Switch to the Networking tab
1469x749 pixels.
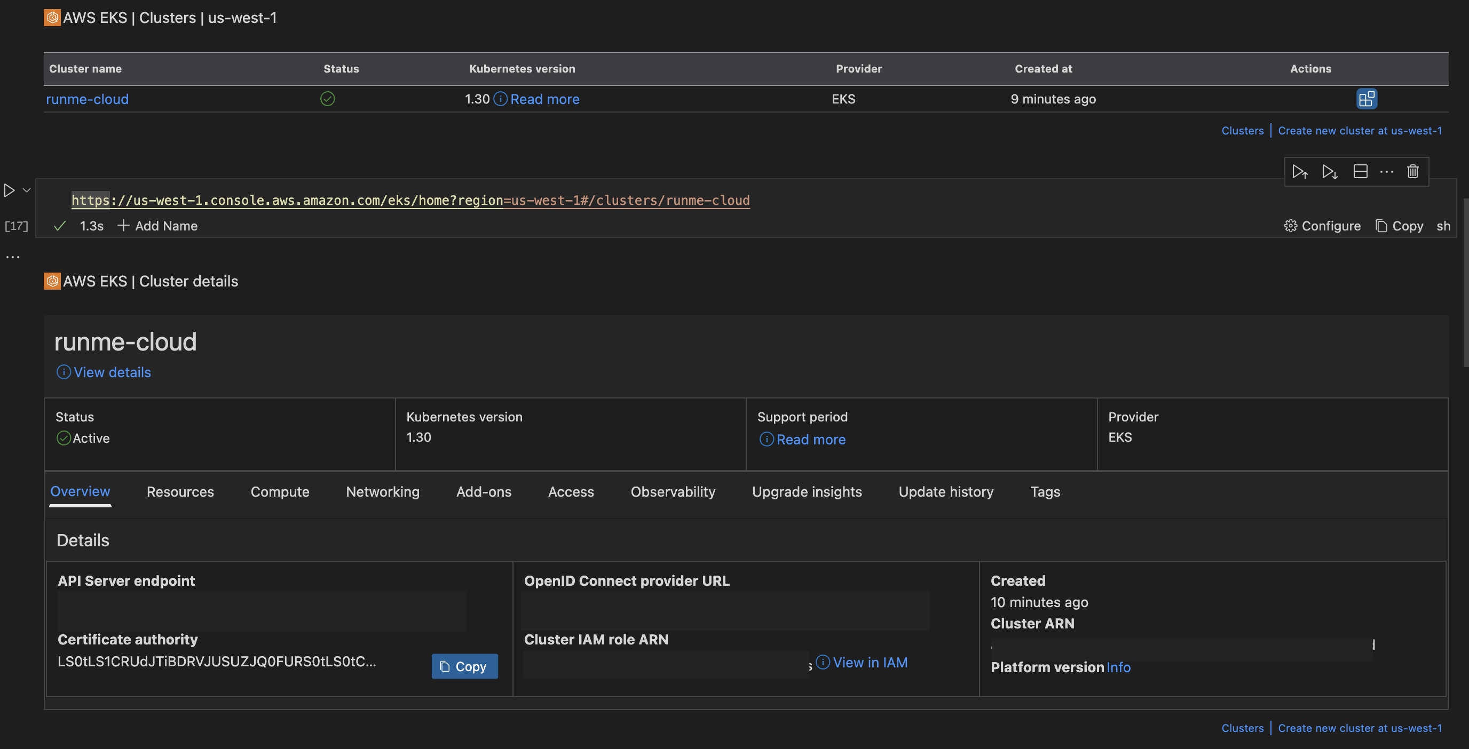(x=382, y=491)
